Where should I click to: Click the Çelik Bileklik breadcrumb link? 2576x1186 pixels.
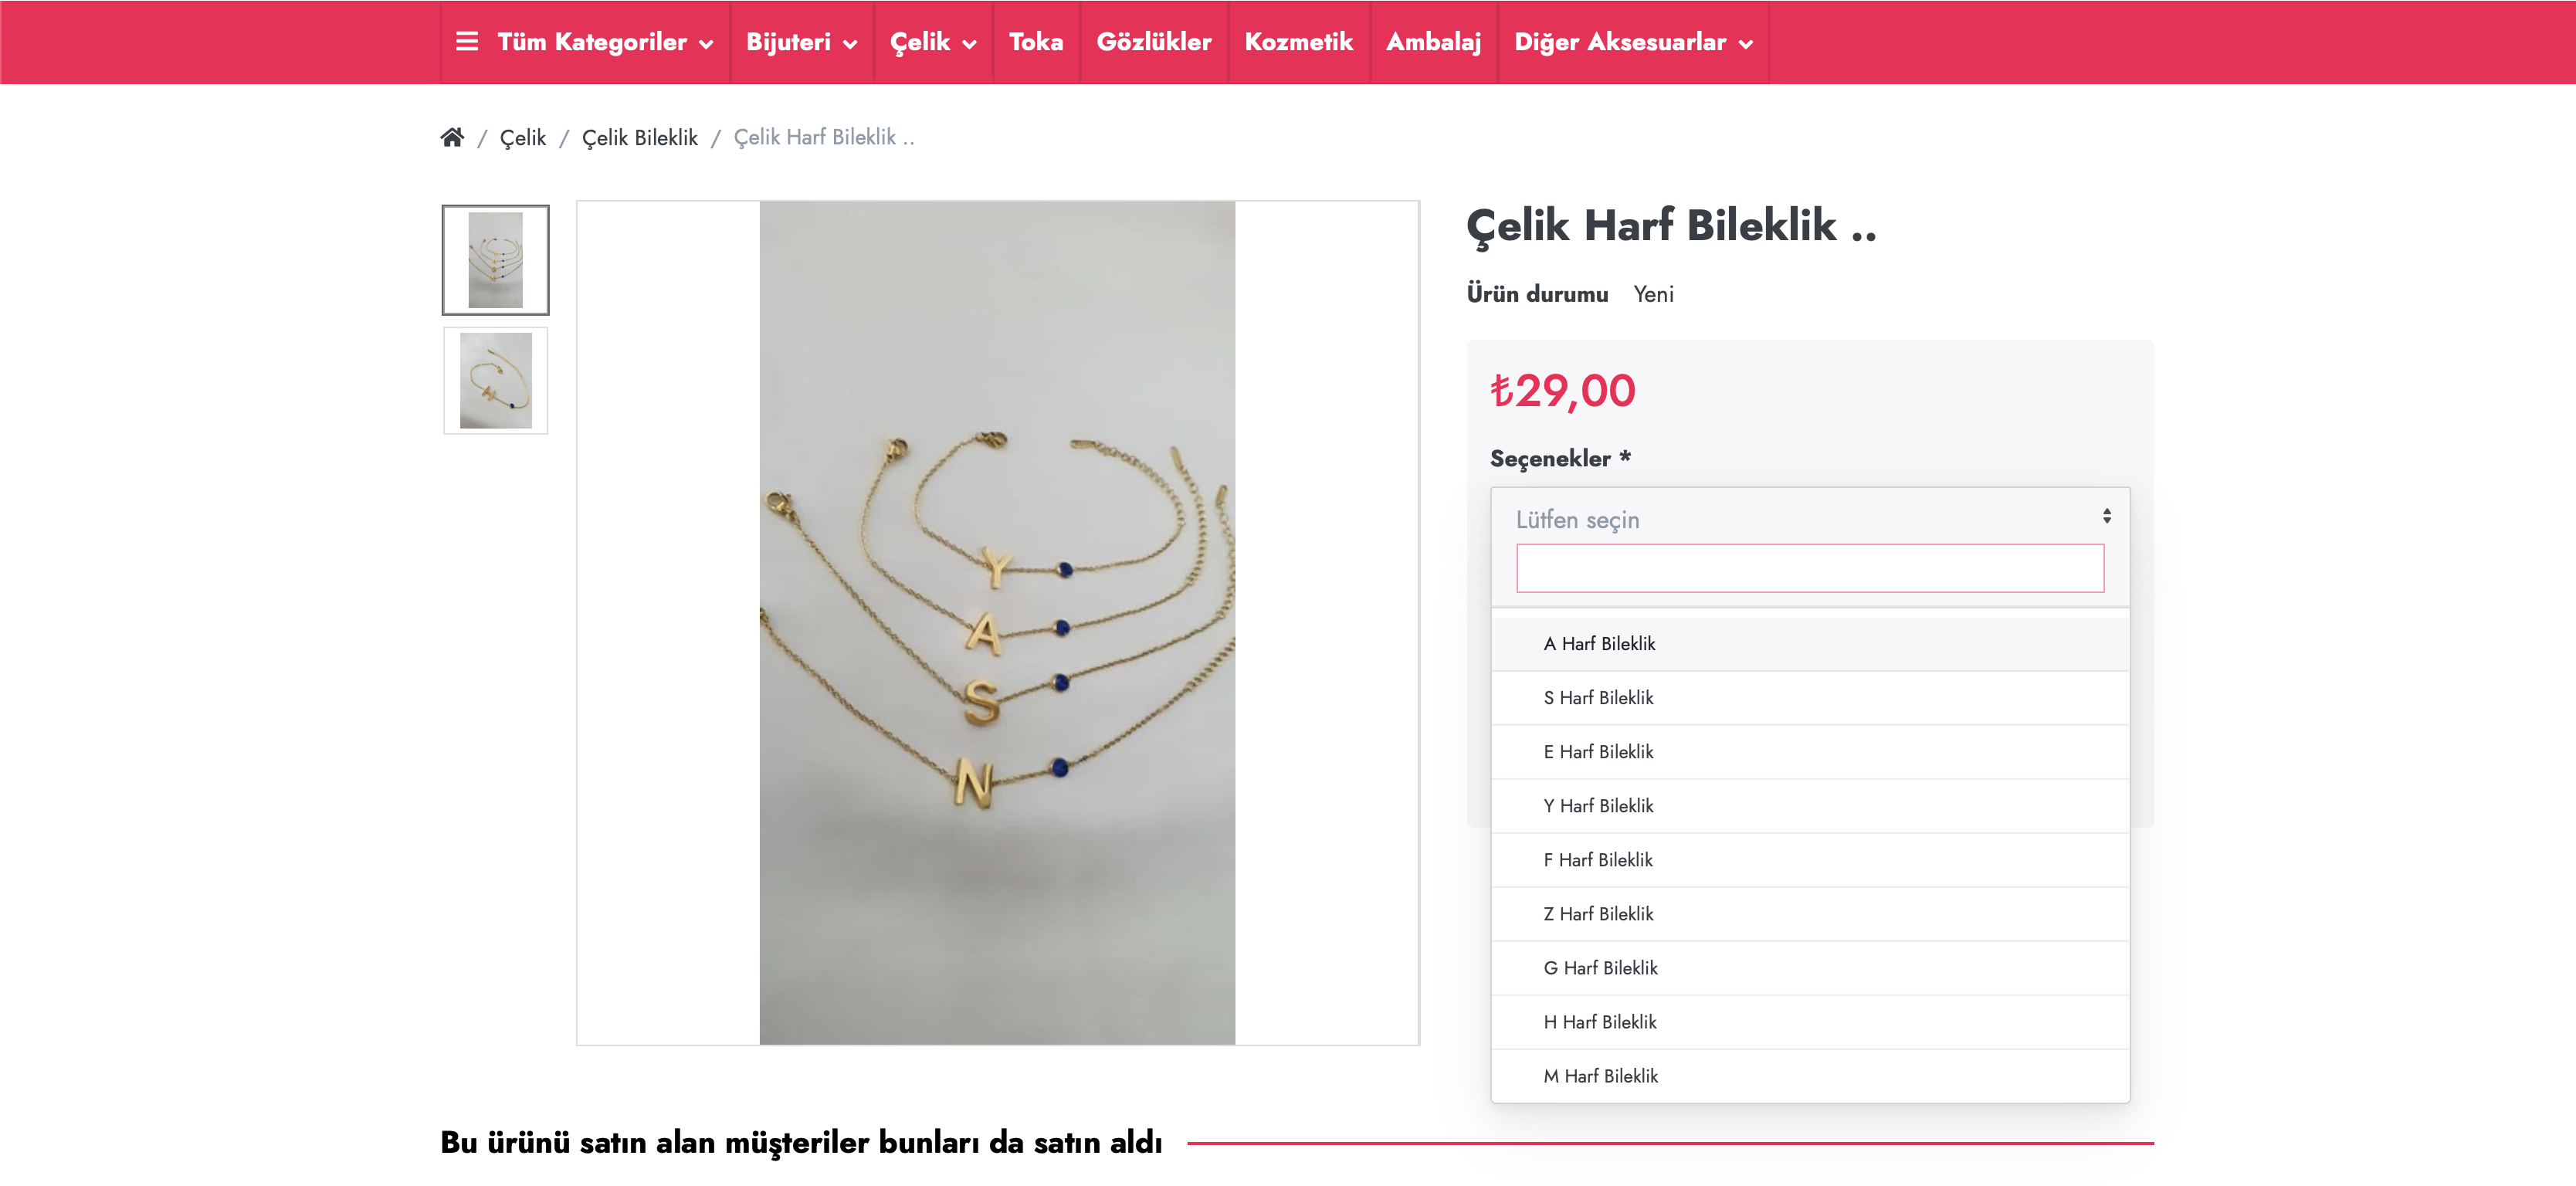pyautogui.click(x=640, y=138)
